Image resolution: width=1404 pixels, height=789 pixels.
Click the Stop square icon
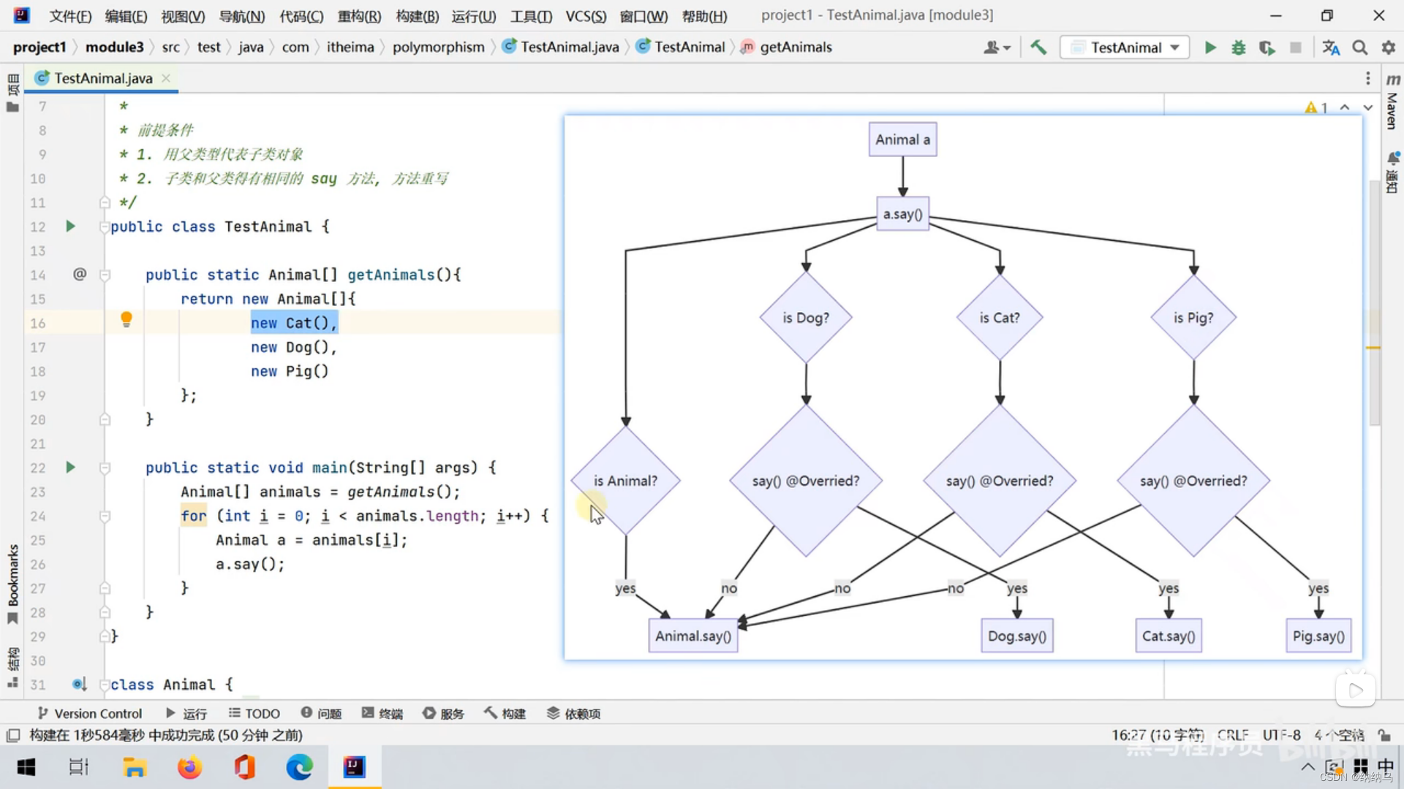point(1296,47)
